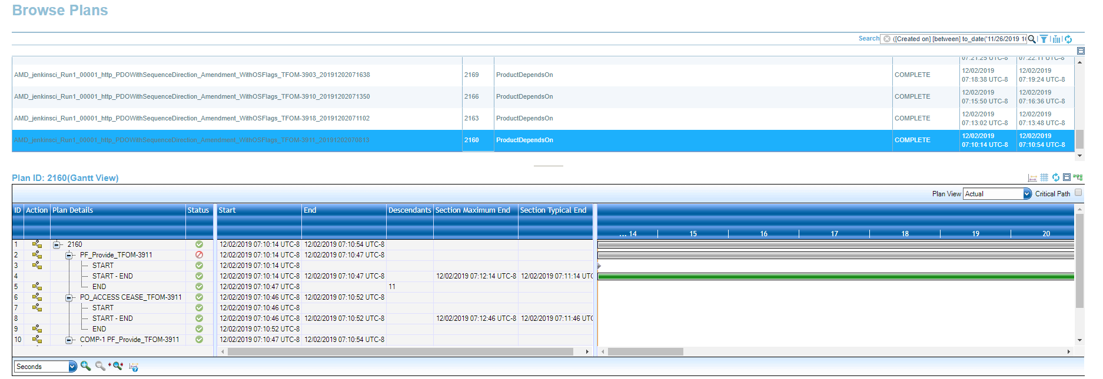The width and height of the screenshot is (1103, 379).
Task: Open the Gantt legend help icon
Action: [134, 367]
